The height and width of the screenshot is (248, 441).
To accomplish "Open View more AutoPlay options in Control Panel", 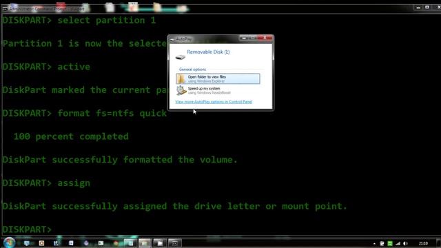I will tap(214, 102).
